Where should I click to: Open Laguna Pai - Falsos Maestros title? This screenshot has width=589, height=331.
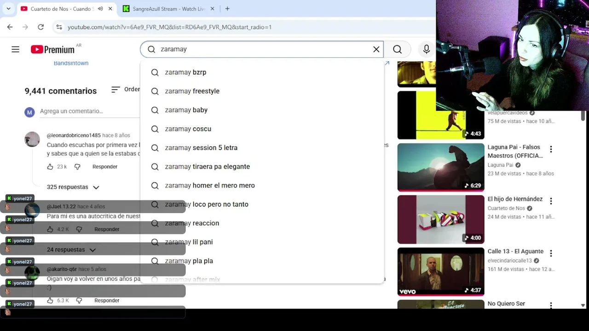(515, 151)
